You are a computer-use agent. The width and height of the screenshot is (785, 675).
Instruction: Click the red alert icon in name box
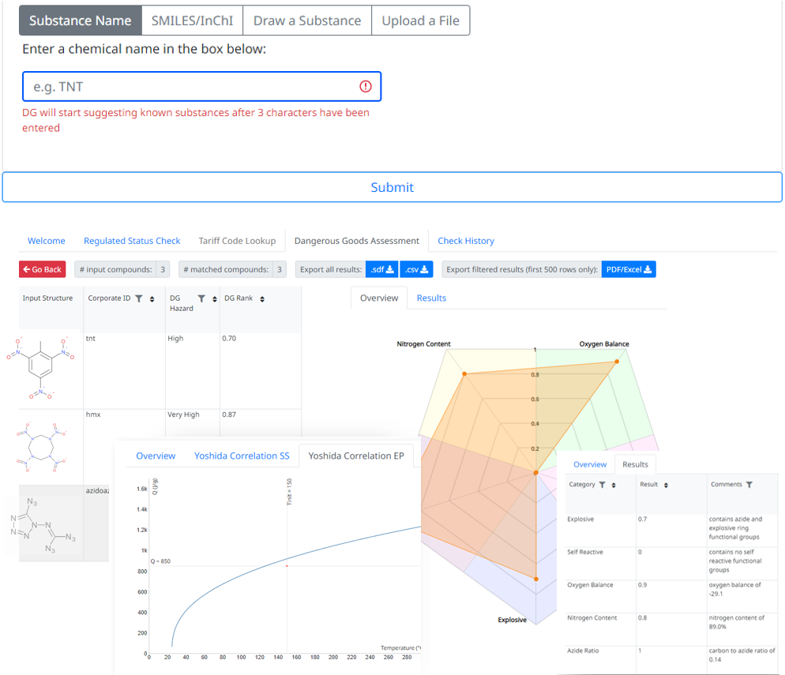[366, 87]
